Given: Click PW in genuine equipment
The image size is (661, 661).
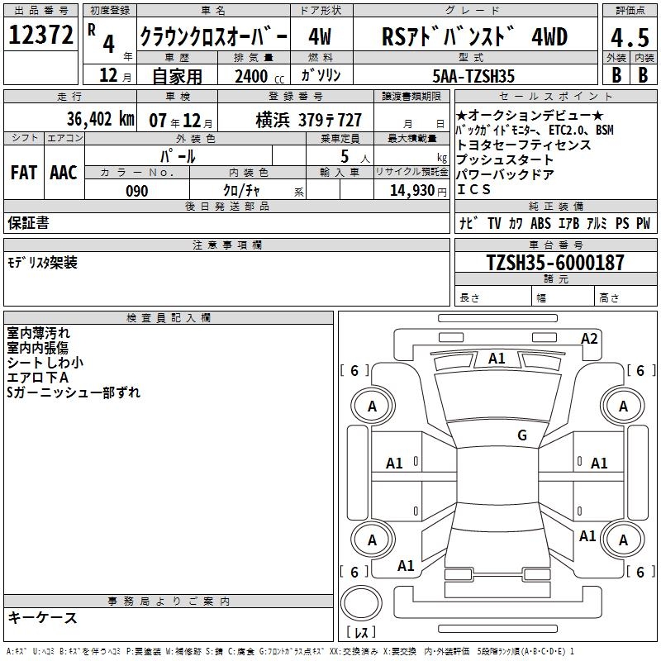Looking at the screenshot, I should pos(644,223).
